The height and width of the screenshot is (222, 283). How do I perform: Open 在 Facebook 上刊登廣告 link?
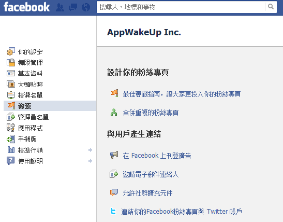[x=157, y=156]
